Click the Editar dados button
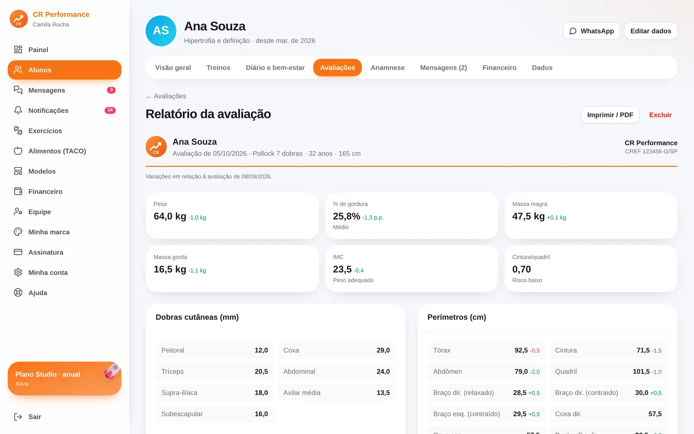This screenshot has width=694, height=434. pyautogui.click(x=651, y=31)
